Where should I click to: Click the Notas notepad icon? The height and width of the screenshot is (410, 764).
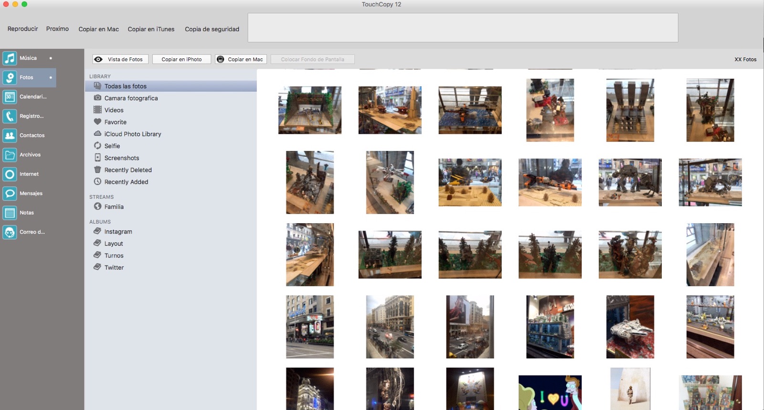[x=10, y=213]
